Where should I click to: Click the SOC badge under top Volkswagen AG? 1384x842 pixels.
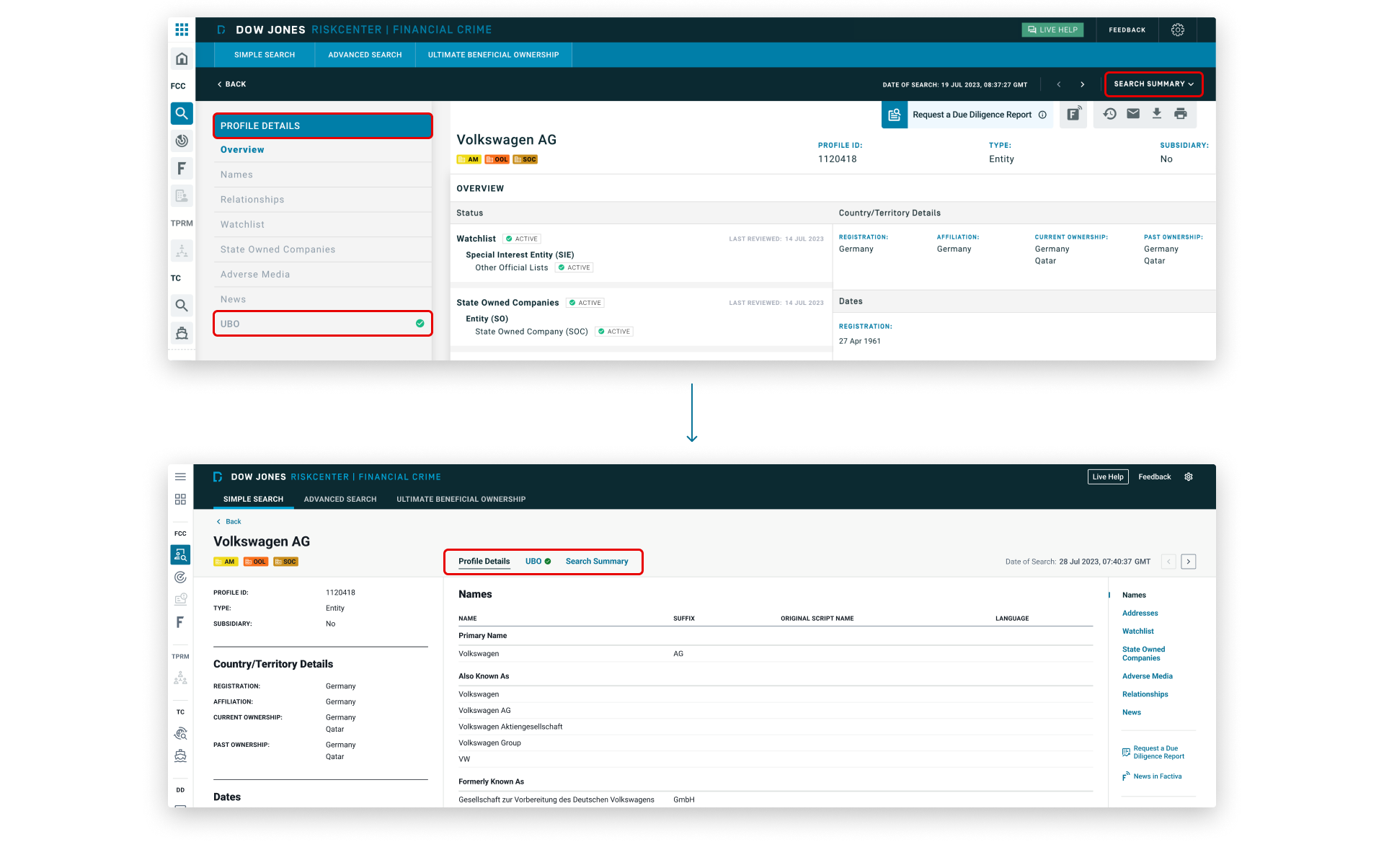pos(525,159)
